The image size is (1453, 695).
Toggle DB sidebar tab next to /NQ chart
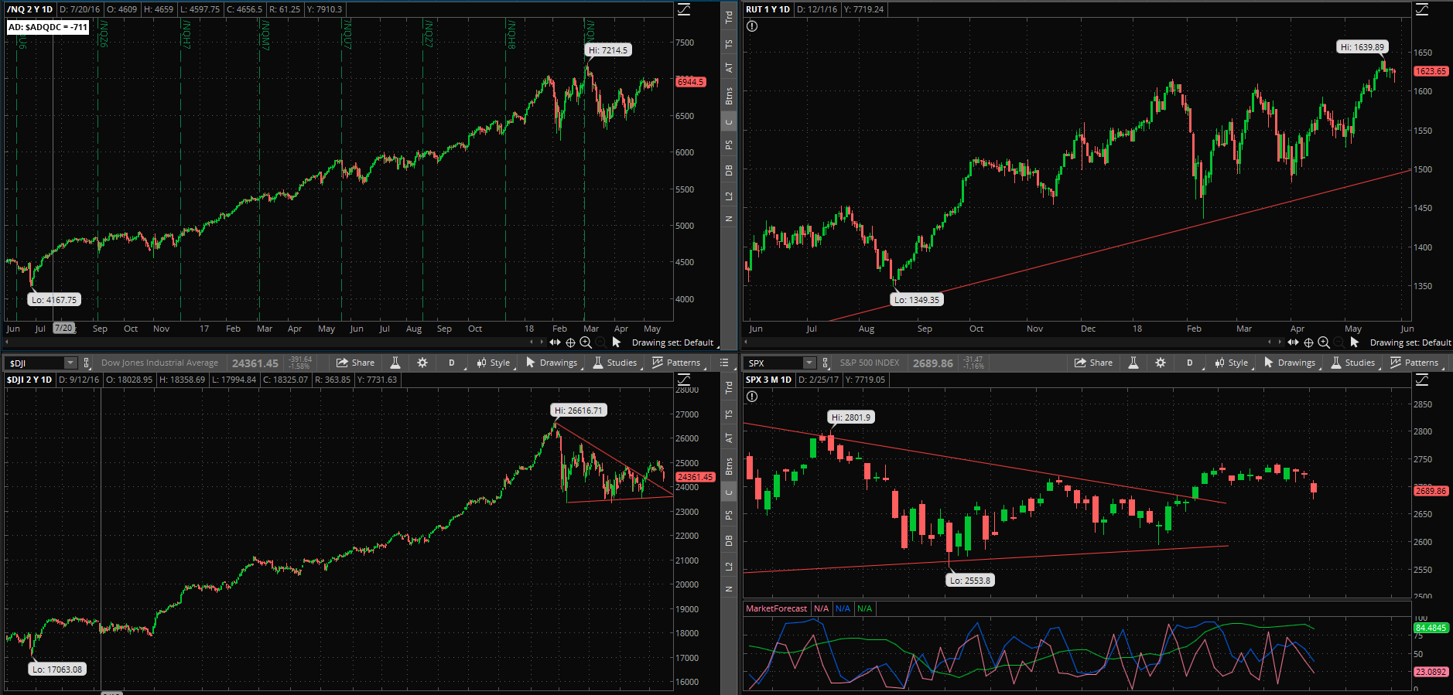729,170
